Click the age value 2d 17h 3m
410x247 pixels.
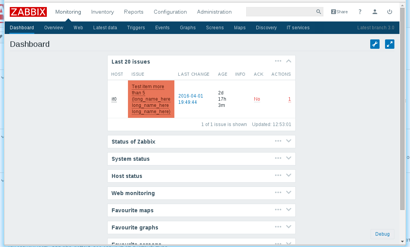point(222,99)
